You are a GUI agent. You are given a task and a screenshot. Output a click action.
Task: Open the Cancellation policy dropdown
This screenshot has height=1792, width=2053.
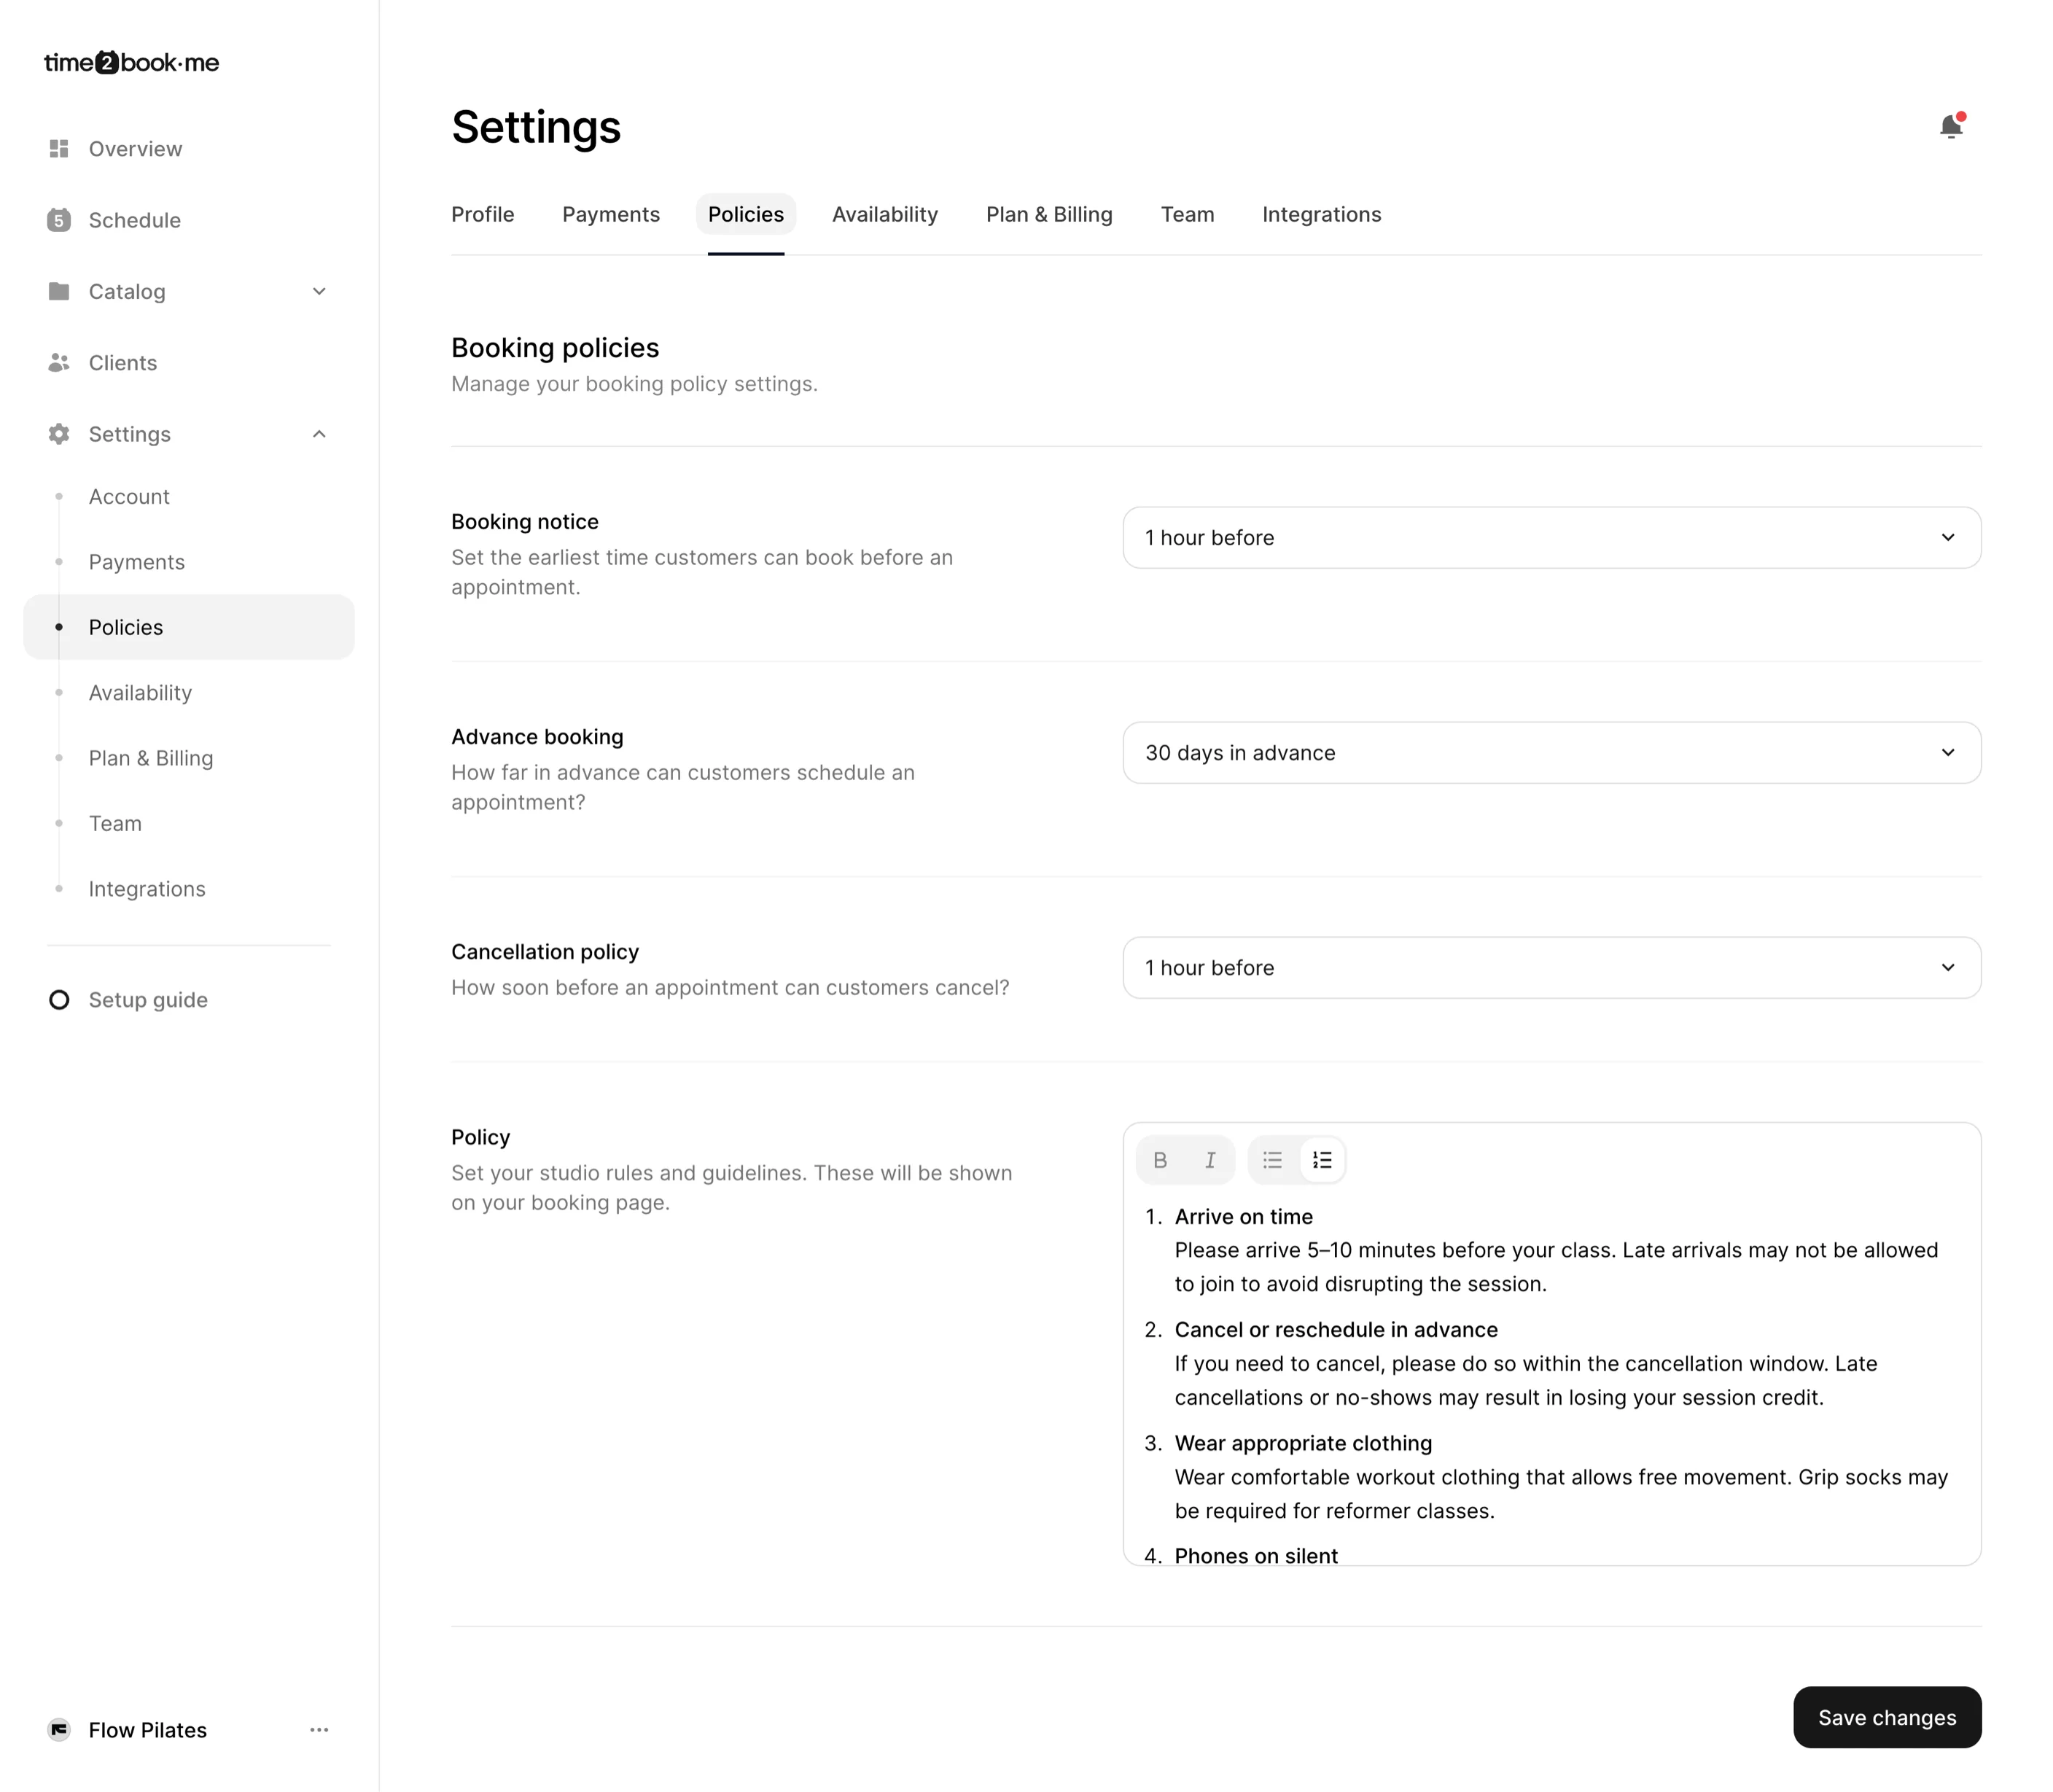(x=1551, y=968)
